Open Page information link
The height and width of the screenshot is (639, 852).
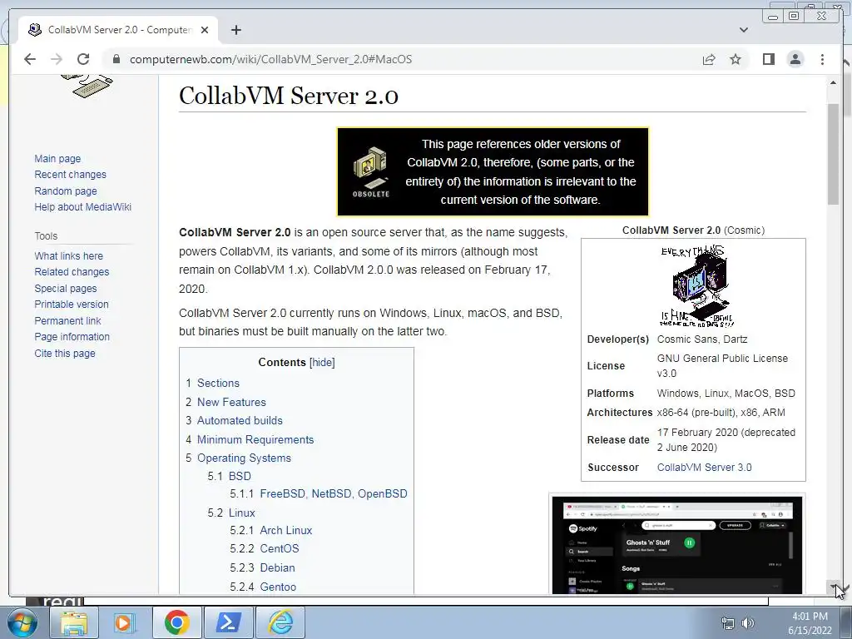(x=72, y=337)
